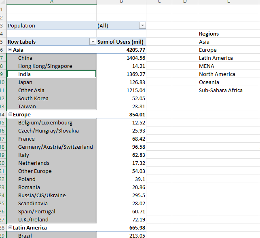This screenshot has width=260, height=238.
Task: Click the Germany/Austria/Switzerland cell
Action: pos(52,147)
